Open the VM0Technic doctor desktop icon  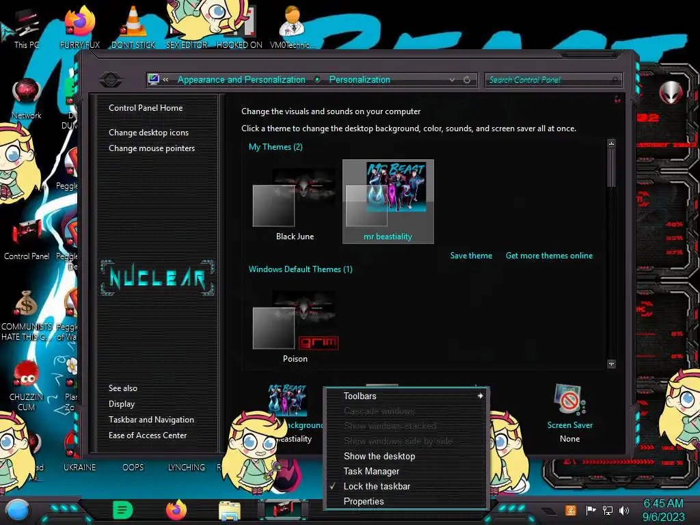tap(292, 27)
